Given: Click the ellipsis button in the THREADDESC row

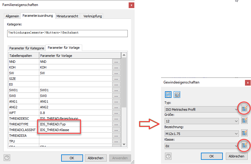Looking at the screenshot, I should click(116, 119).
